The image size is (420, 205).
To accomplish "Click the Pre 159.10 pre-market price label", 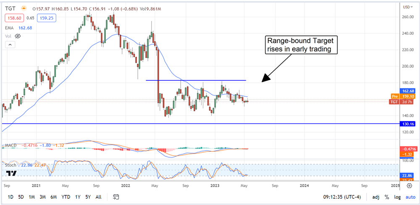I will click(403, 96).
